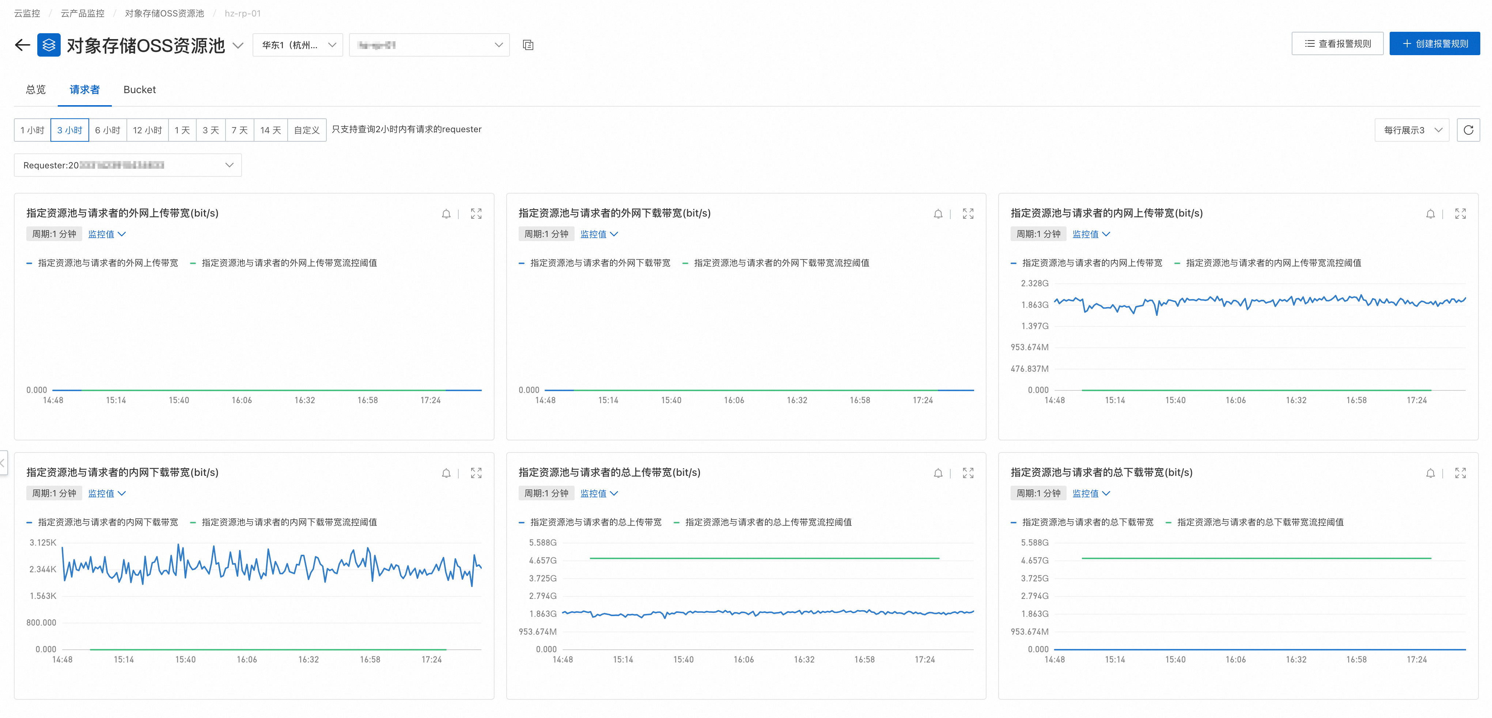
Task: Click 创建报警规则 button
Action: tap(1434, 44)
